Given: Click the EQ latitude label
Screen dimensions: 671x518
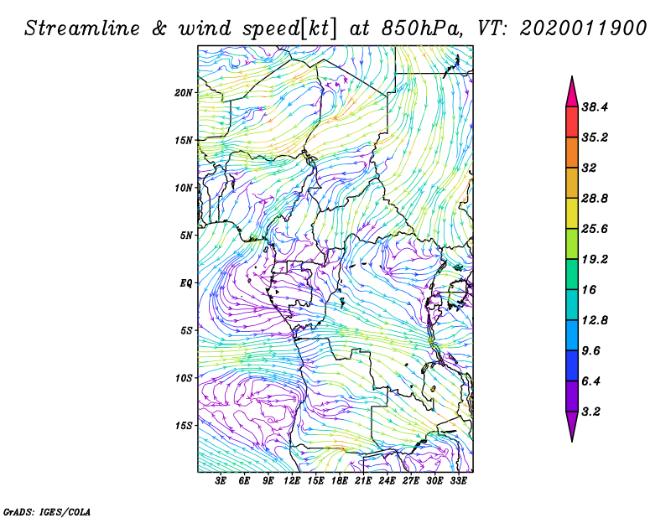Looking at the screenshot, I should pyautogui.click(x=186, y=282).
